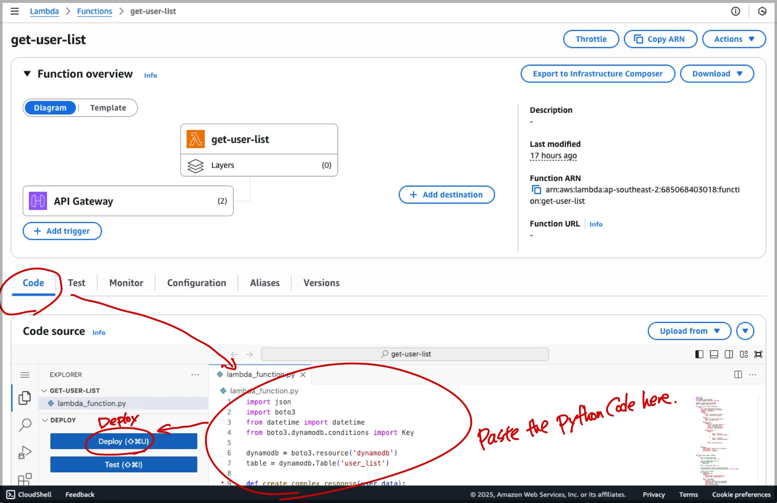Open editor more actions ellipsis

pyautogui.click(x=753, y=375)
